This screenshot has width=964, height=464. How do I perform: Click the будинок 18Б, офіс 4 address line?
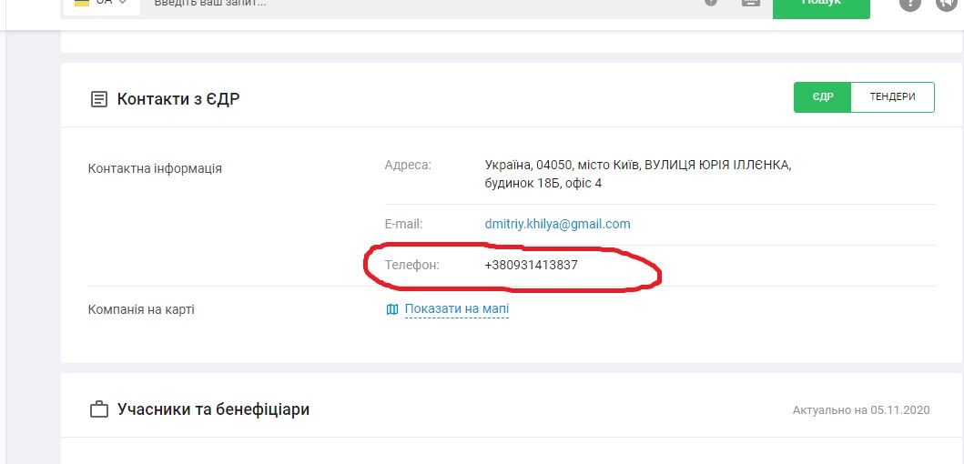(543, 183)
